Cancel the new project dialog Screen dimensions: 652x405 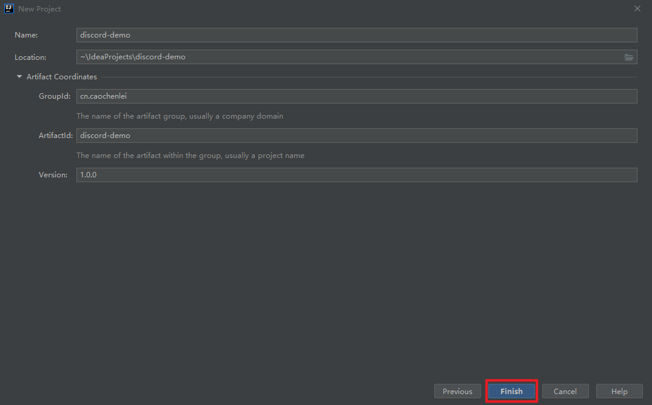[565, 391]
